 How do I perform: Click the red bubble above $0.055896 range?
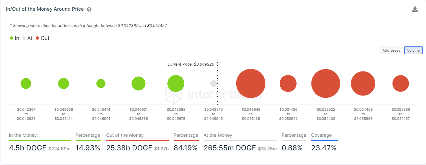(x=401, y=83)
